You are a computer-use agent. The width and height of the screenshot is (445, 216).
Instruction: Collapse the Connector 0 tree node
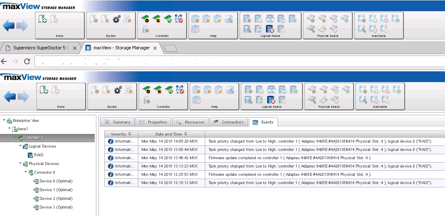tap(25, 172)
